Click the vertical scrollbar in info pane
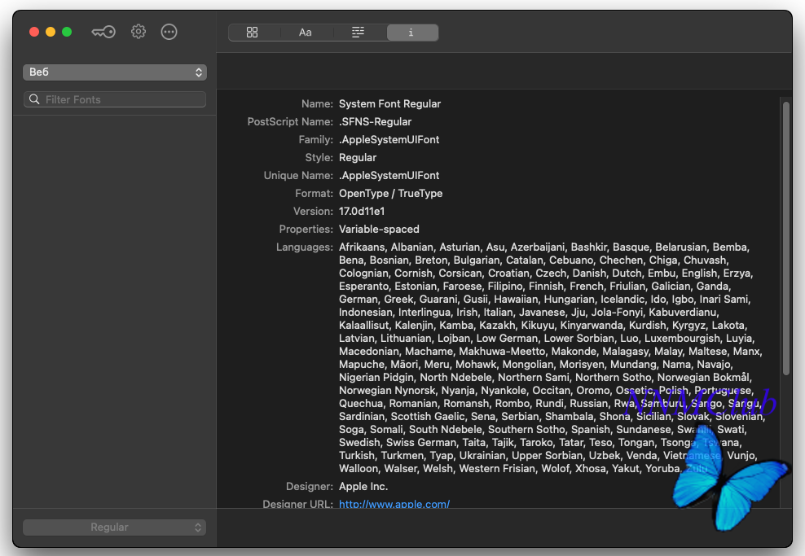The width and height of the screenshot is (805, 556). (785, 239)
